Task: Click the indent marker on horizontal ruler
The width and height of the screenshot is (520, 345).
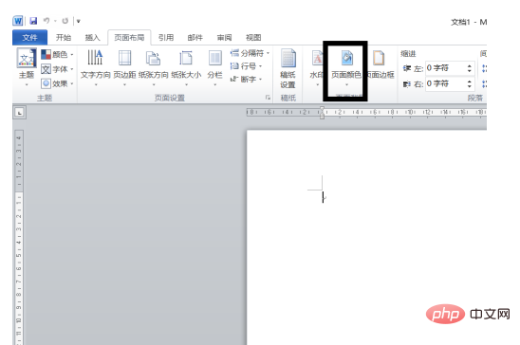Action: pos(322,113)
